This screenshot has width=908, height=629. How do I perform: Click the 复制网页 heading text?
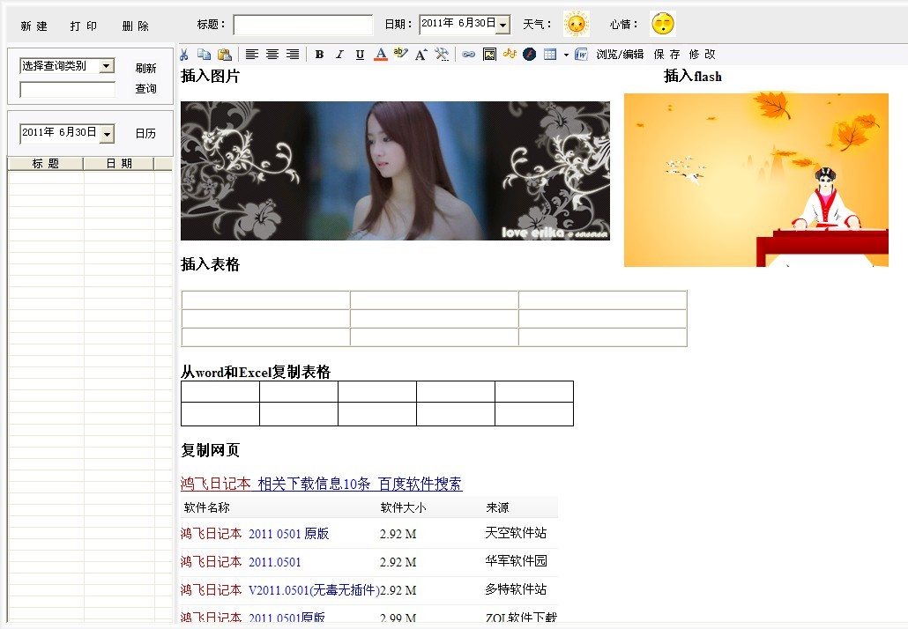coord(210,450)
